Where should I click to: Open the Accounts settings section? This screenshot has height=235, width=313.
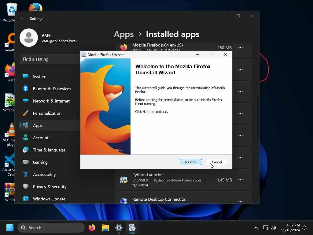tap(50, 138)
